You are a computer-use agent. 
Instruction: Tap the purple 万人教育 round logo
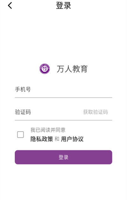(x=44, y=69)
